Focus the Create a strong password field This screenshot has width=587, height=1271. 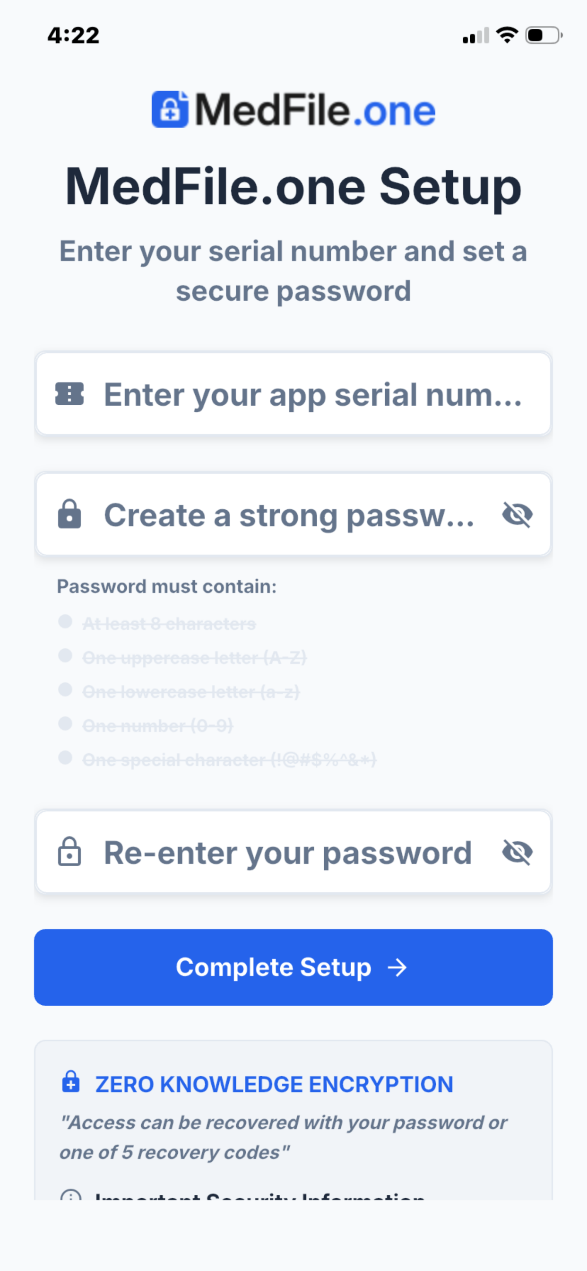[x=293, y=514]
